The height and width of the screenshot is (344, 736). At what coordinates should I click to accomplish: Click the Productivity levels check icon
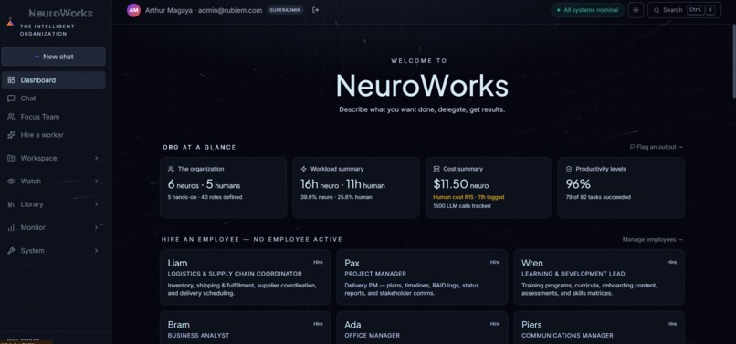(x=569, y=169)
